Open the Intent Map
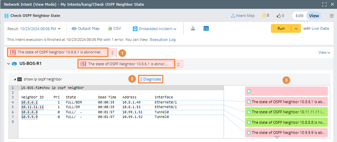The height and width of the screenshot is (142, 337). pyautogui.click(x=242, y=16)
